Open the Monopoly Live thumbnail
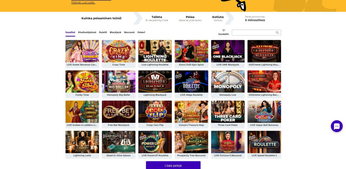346x169 pixels. 228,81
